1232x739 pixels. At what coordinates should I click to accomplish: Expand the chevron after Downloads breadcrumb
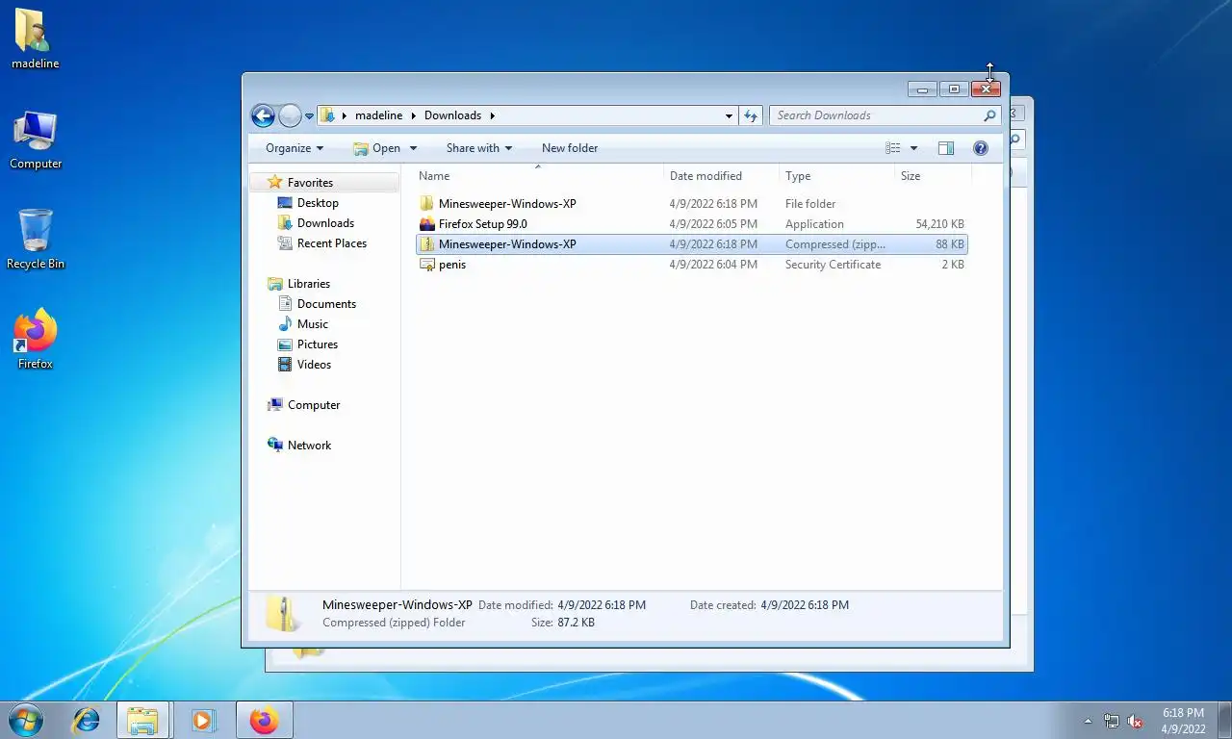tap(493, 115)
